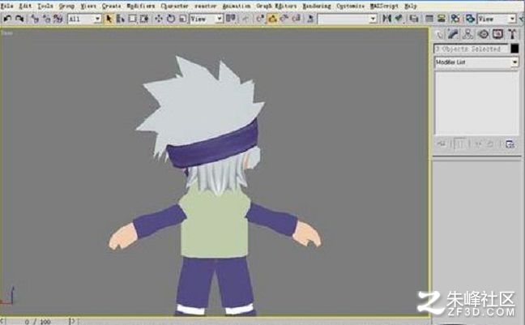Switch to the Modify command panel tab
Image resolution: width=525 pixels, height=325 pixels.
(x=453, y=34)
